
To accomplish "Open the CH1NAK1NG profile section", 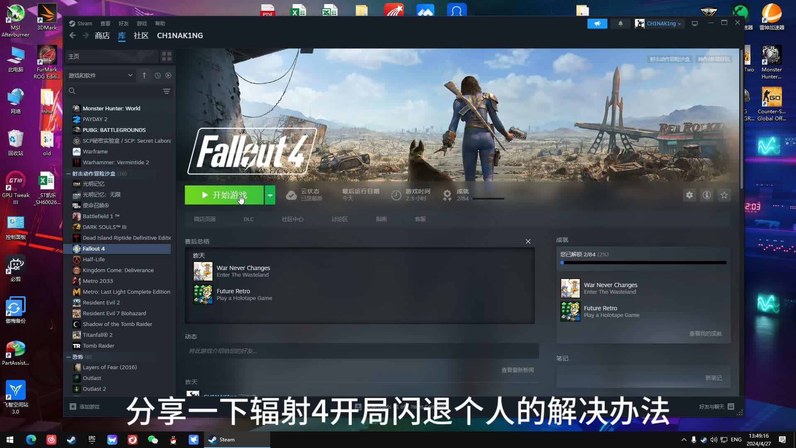I will pos(180,36).
